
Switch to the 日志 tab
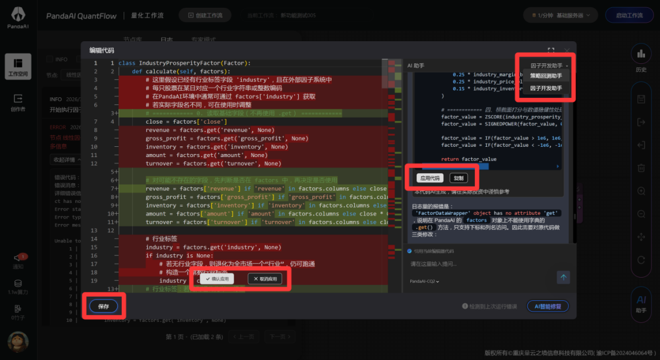pos(167,39)
